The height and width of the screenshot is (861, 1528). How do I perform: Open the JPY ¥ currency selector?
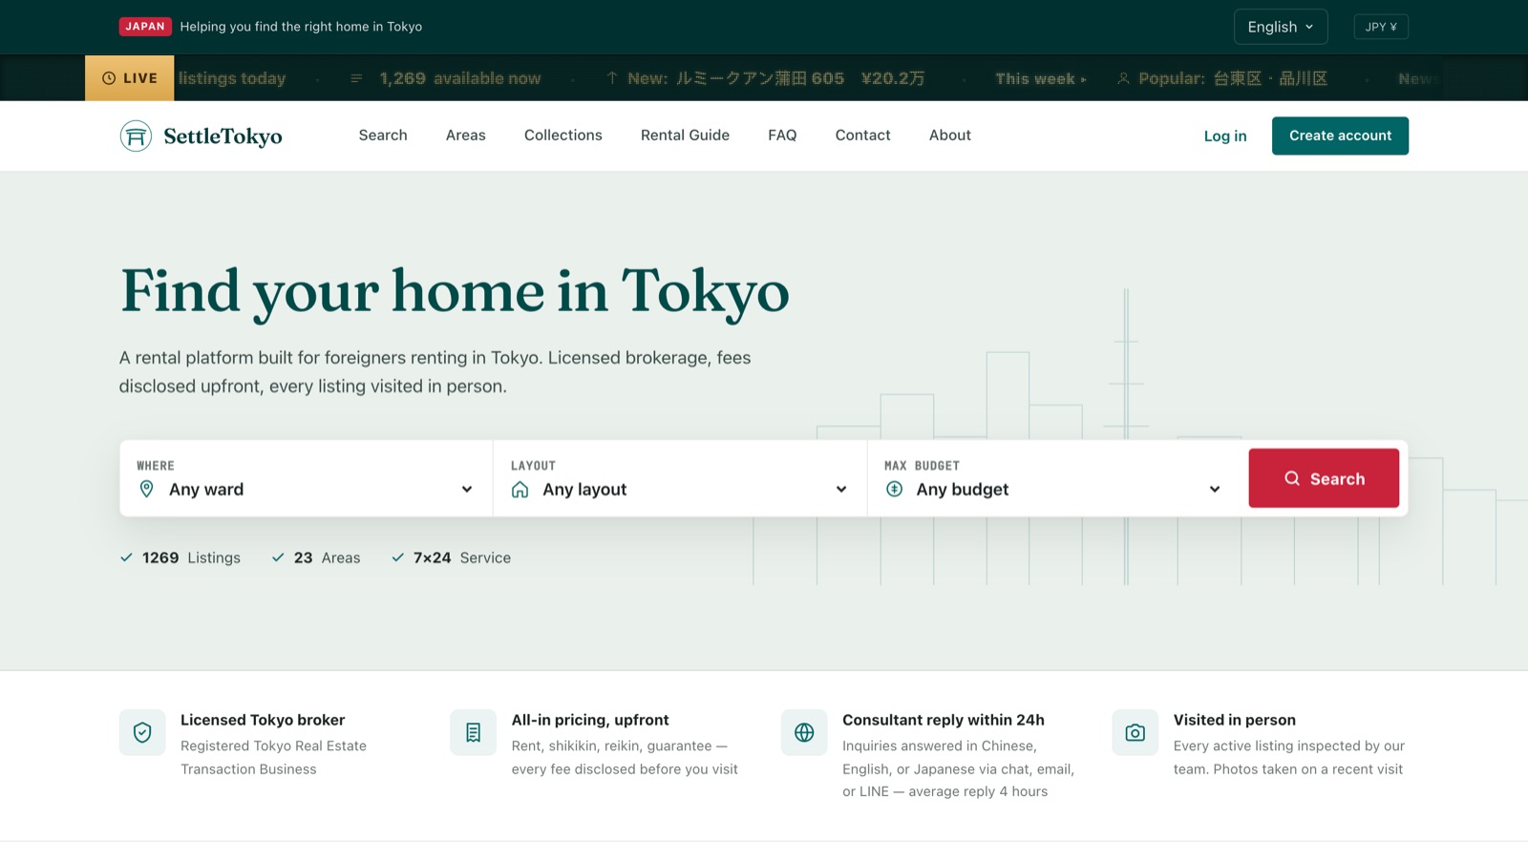pyautogui.click(x=1381, y=27)
